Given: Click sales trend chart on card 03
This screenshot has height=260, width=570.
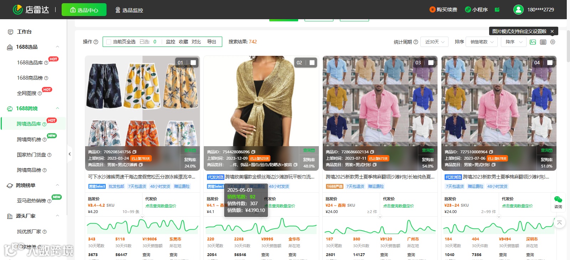Looking at the screenshot, I should click(380, 226).
